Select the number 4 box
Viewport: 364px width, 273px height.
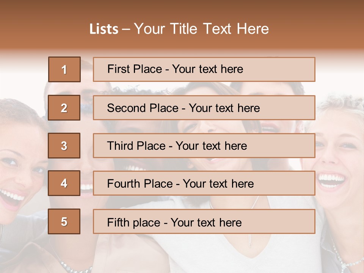point(64,184)
